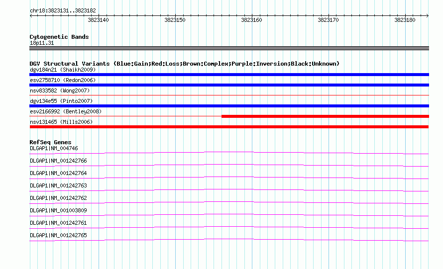Open transcript DLGAP1|NM_001242762
The height and width of the screenshot is (269, 443).
point(58,198)
